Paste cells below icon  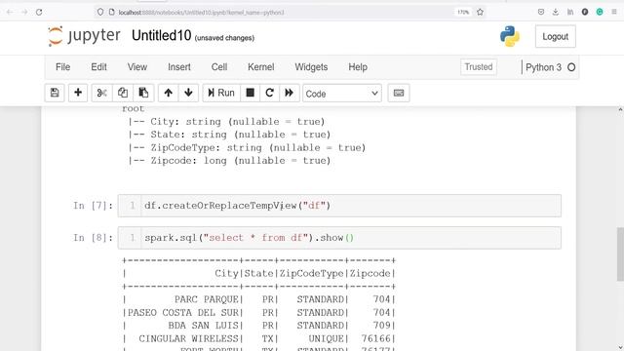tap(143, 94)
